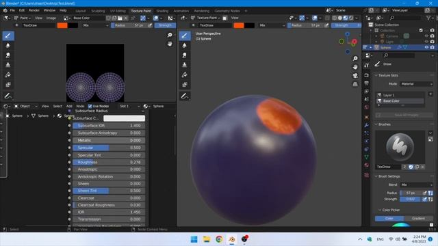Enable rendered viewport shading mode
This screenshot has height=246, width=438.
coord(351,18)
